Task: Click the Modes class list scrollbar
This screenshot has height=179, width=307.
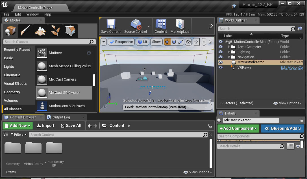Action: pyautogui.click(x=94, y=80)
